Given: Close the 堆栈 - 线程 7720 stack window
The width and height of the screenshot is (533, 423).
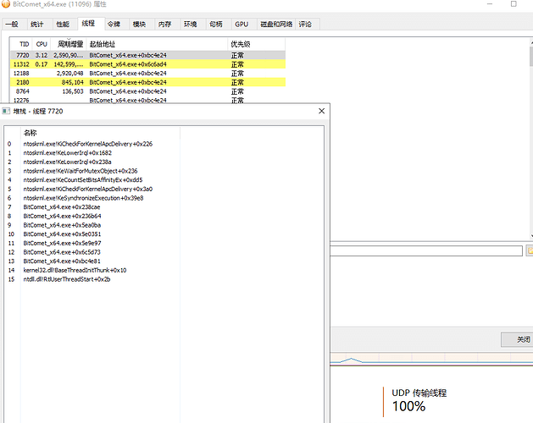Looking at the screenshot, I should point(321,111).
